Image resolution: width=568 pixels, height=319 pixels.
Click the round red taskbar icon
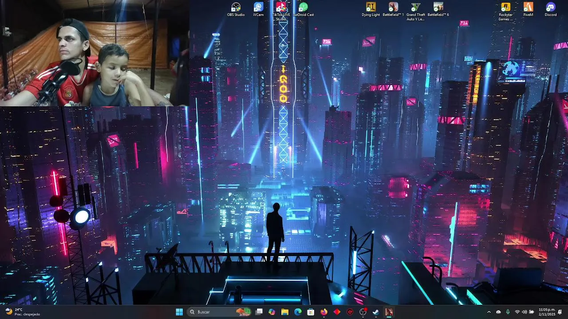(350, 312)
